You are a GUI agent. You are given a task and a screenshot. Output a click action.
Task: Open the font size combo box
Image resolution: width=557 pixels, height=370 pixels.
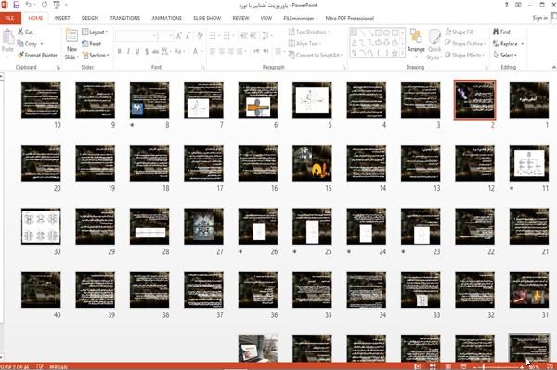coord(166,35)
